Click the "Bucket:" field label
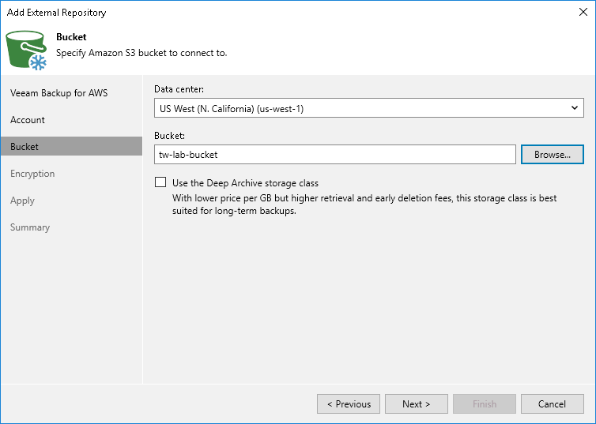Image resolution: width=596 pixels, height=424 pixels. click(169, 136)
